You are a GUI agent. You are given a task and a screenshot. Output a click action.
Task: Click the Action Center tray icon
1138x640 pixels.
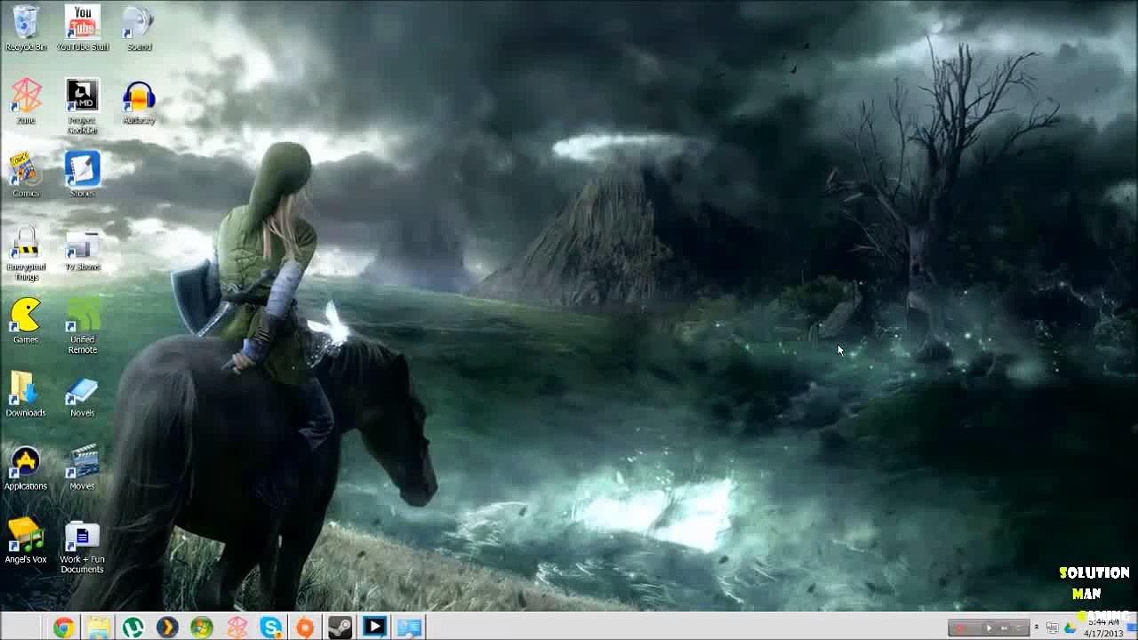1053,628
